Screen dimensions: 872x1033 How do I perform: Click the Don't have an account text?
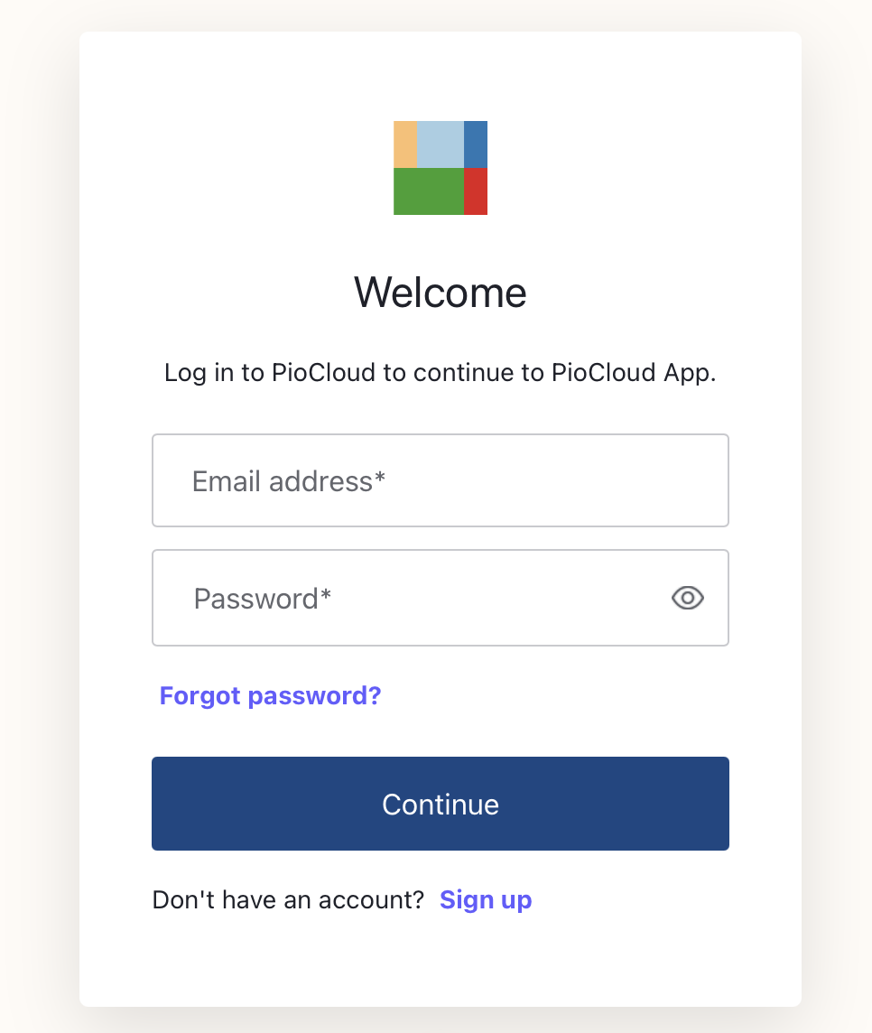click(289, 899)
